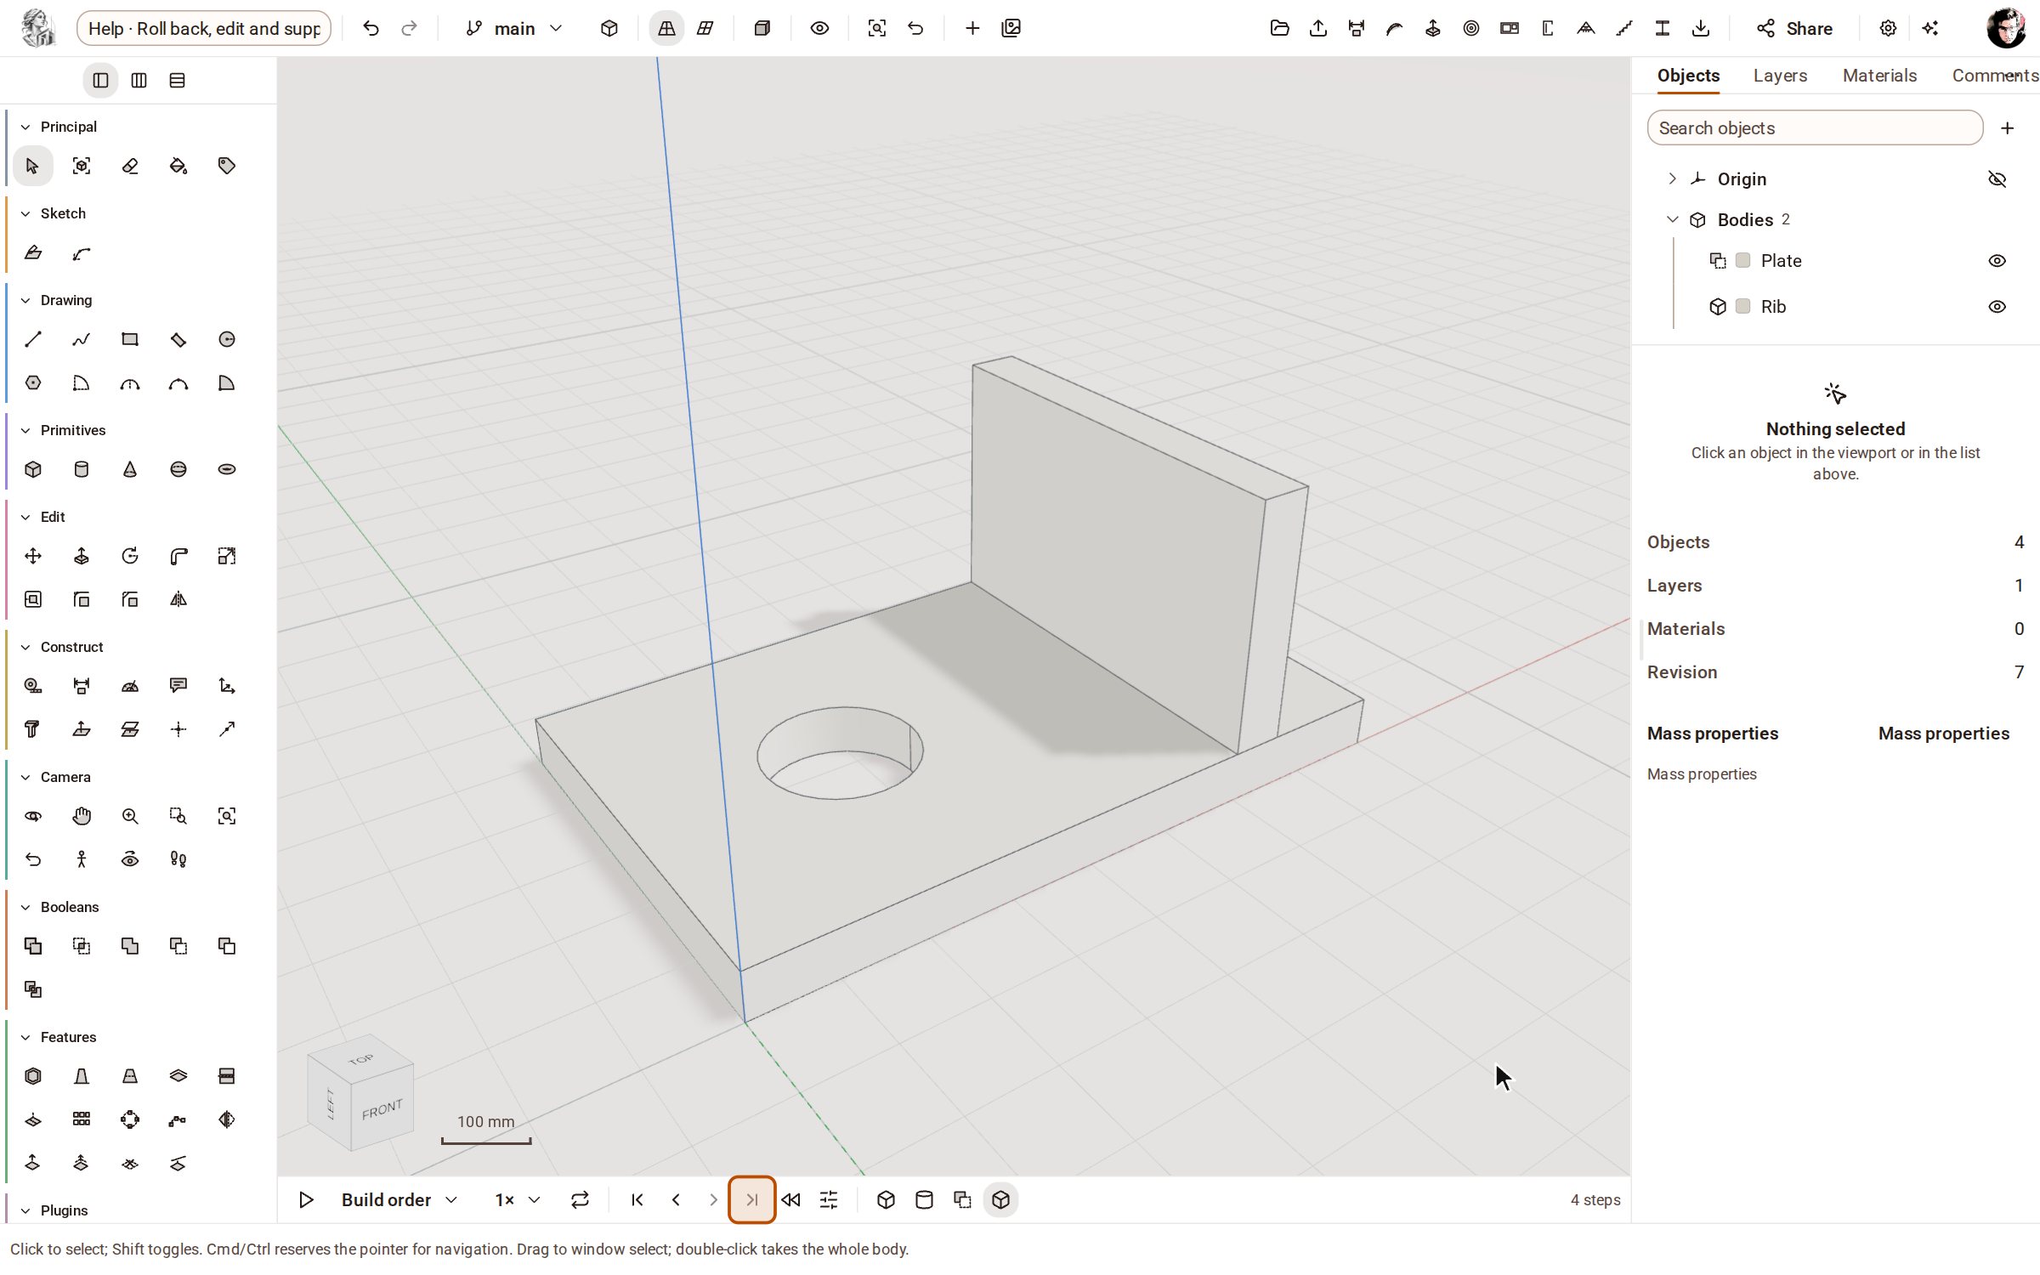Select the Line drawing tool
Screen dimensions: 2040x1275
(x=32, y=340)
